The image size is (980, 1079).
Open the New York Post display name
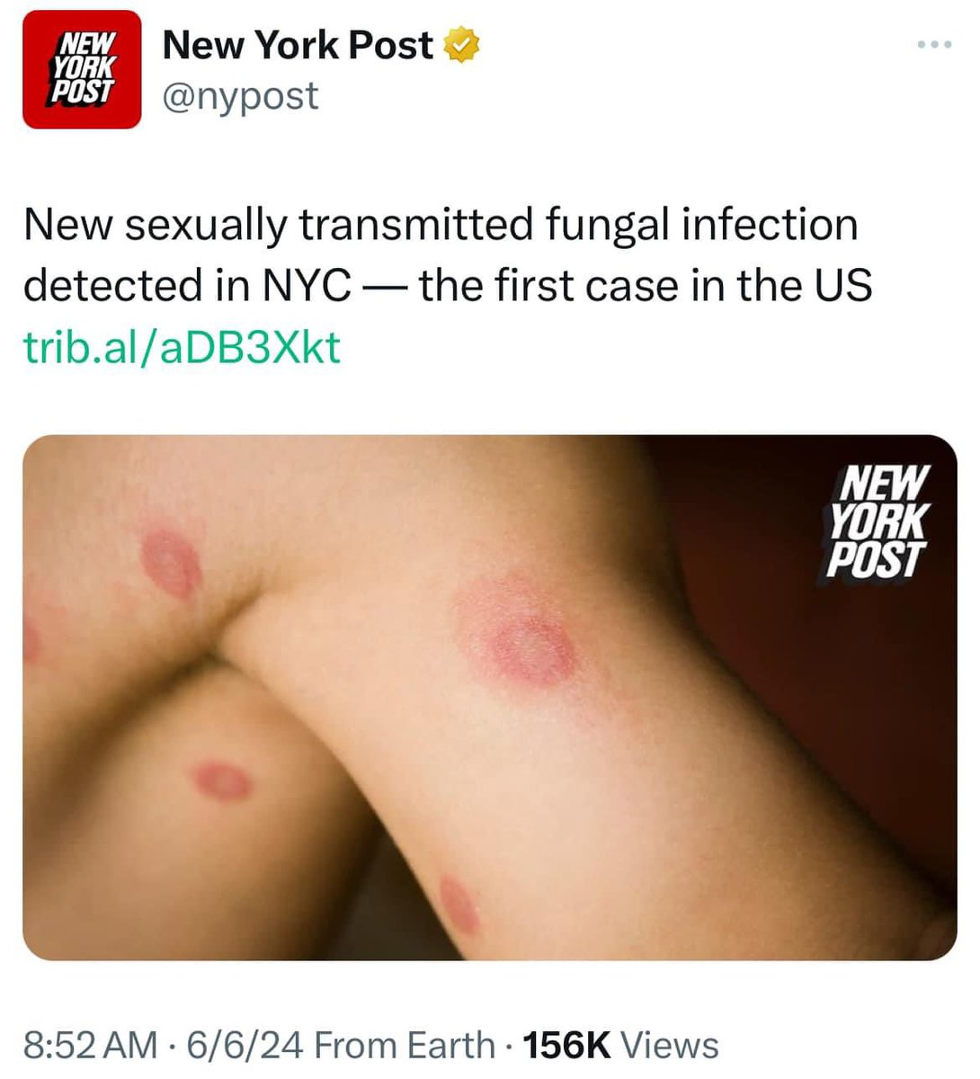298,45
